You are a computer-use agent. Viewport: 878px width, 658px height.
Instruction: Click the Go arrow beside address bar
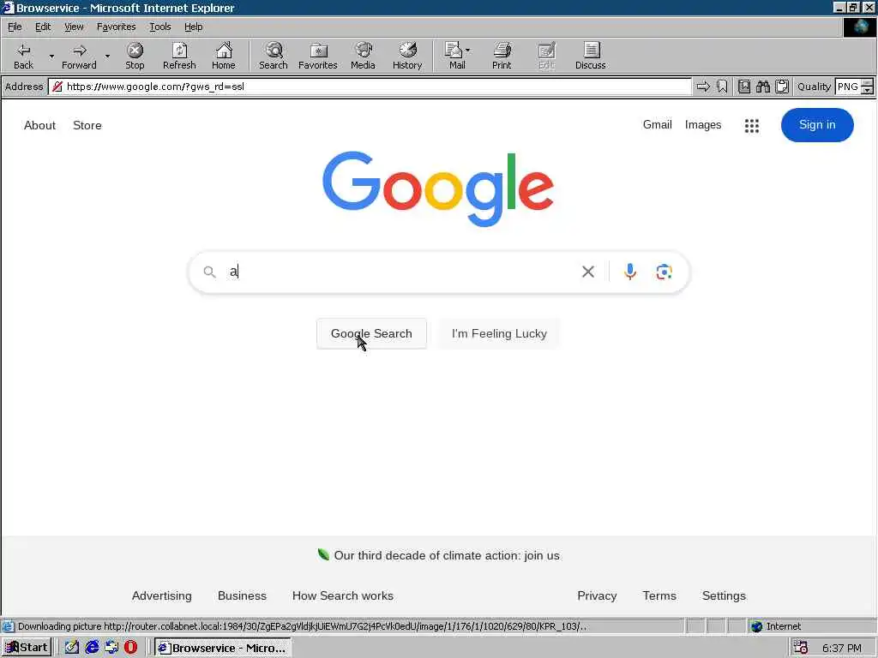(703, 87)
